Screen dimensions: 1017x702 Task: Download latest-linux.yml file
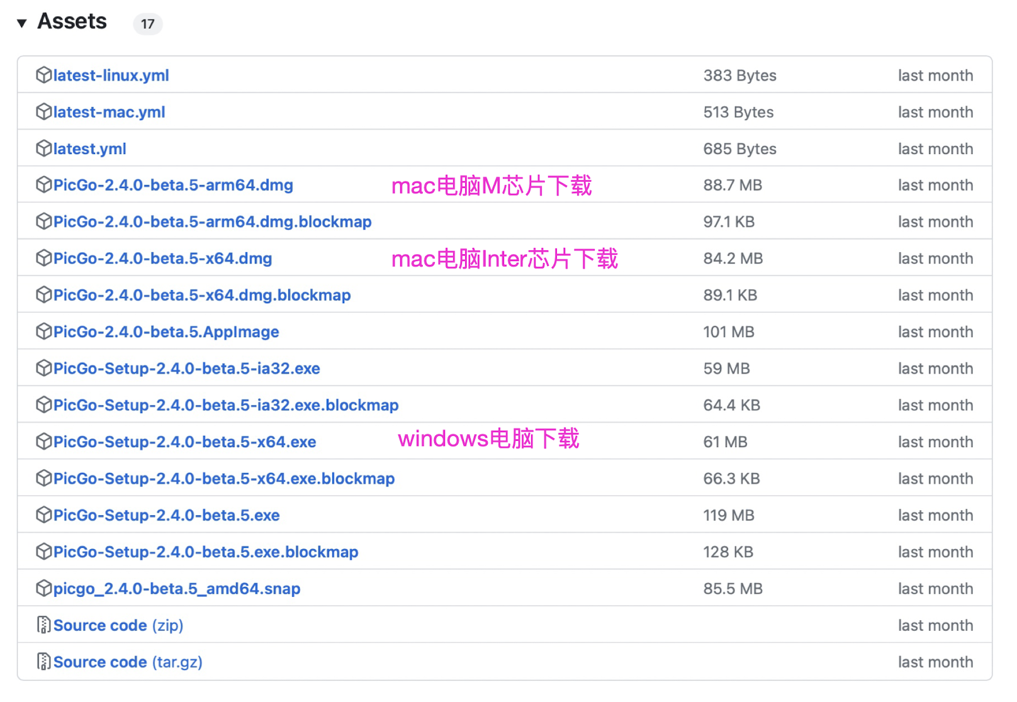coord(111,75)
